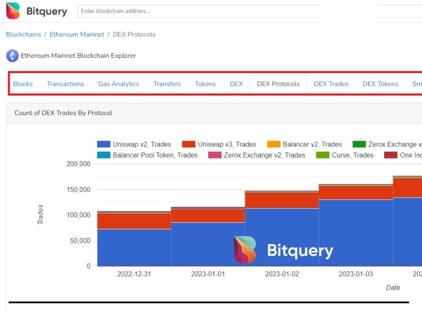Click the Trades y-axis title
Viewport: 422px width, 312px height.
[40, 214]
